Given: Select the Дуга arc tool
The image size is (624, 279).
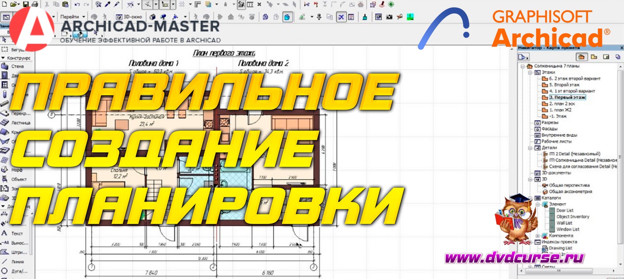Looking at the screenshot, I should click(15, 271).
